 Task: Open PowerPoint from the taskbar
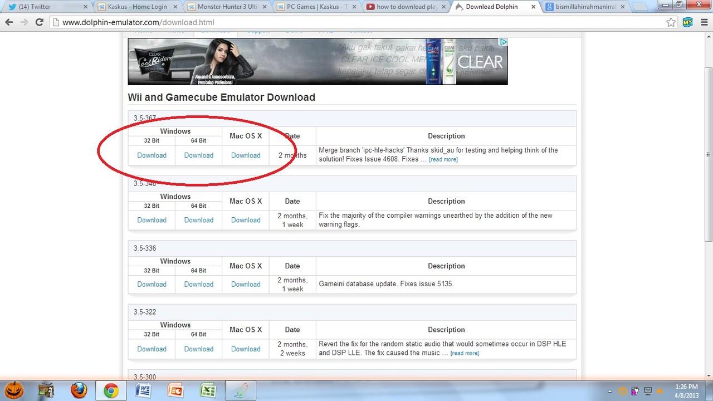click(175, 390)
